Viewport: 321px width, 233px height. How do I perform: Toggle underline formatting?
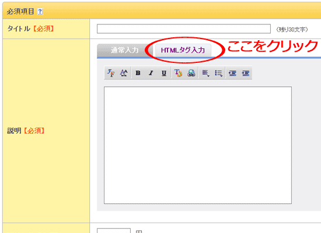click(164, 73)
